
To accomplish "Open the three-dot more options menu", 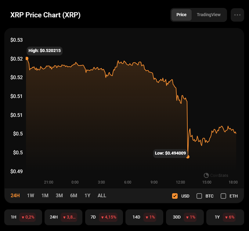I will [237, 15].
